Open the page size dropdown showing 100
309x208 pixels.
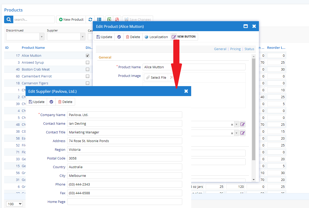tap(14, 204)
